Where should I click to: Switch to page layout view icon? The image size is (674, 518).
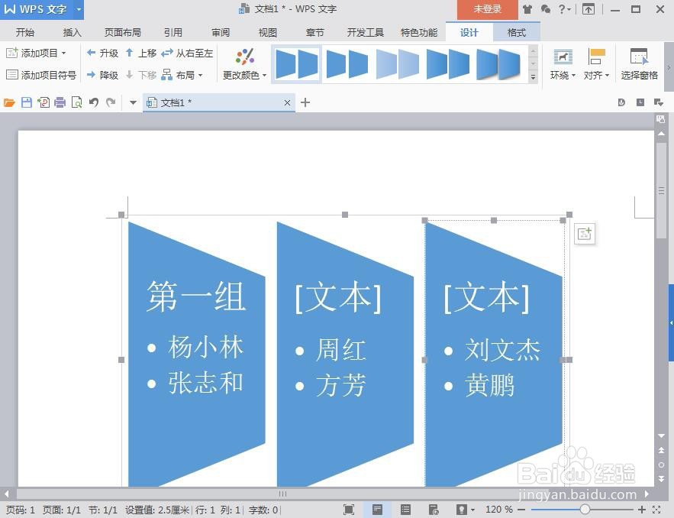pyautogui.click(x=377, y=510)
